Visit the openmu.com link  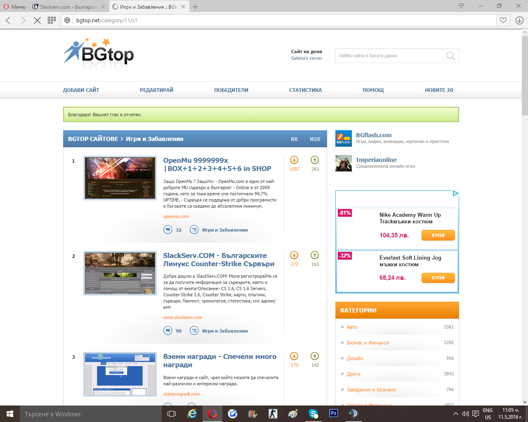click(176, 217)
